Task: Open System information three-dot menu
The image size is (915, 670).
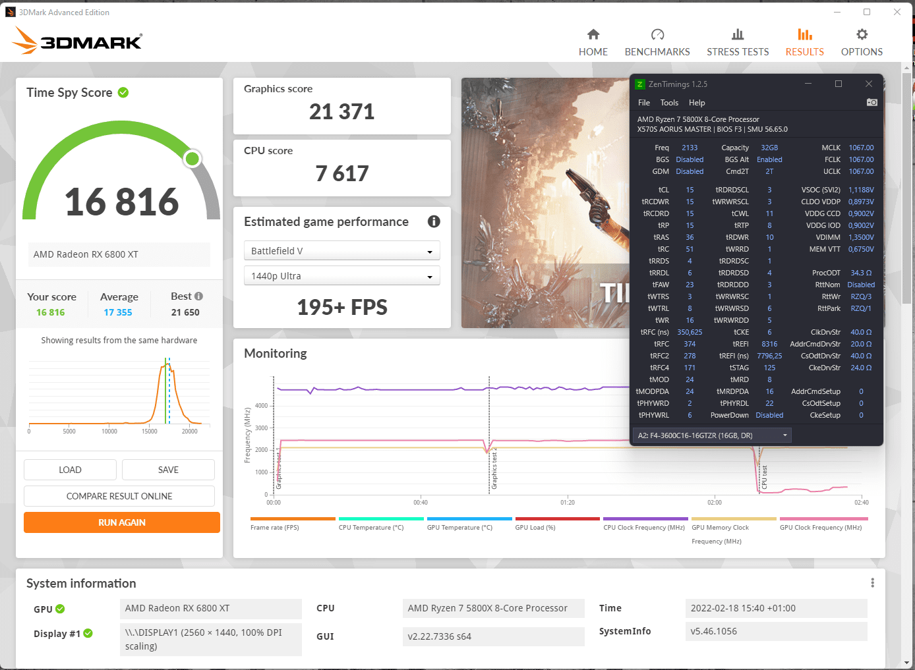Action: click(x=872, y=583)
